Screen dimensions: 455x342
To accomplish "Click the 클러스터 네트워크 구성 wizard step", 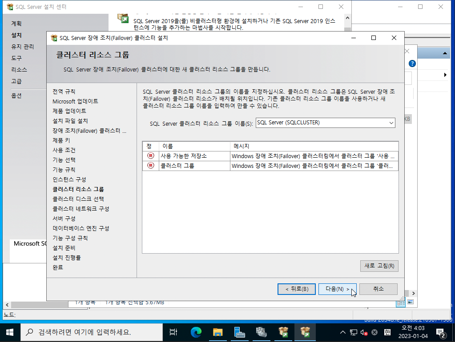I will pos(81,209).
